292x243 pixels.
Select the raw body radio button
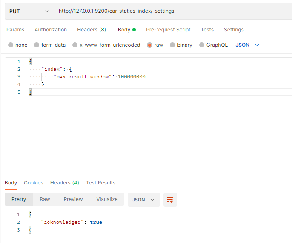coord(149,45)
